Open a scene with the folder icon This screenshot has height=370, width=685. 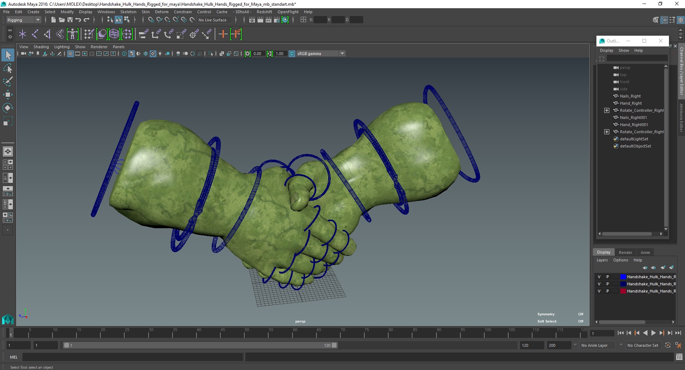[x=61, y=20]
